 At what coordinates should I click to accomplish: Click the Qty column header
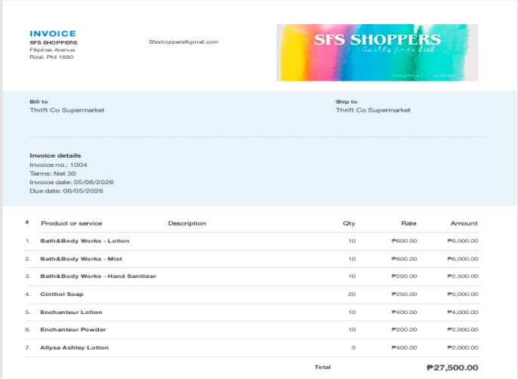click(349, 223)
